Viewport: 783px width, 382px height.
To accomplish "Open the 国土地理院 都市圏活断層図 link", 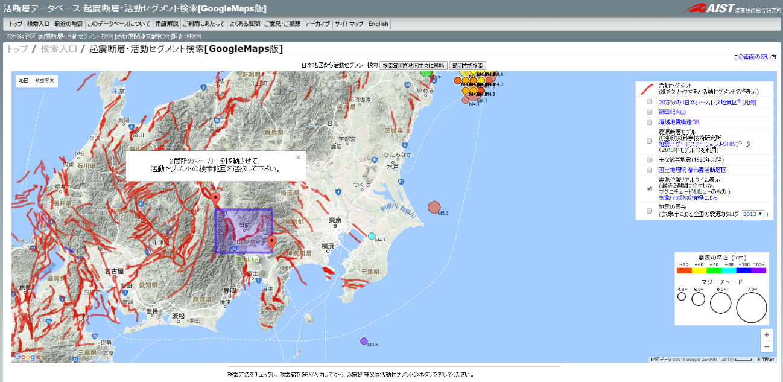I will pyautogui.click(x=693, y=170).
